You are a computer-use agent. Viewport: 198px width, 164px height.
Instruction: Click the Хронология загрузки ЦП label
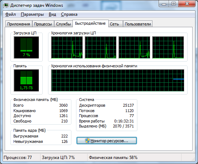[74, 33]
